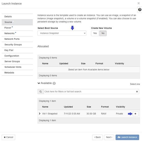Sort Available table by Updated
Image resolution: width=142 pixels, height=142 pixels.
coord(68,107)
